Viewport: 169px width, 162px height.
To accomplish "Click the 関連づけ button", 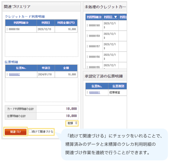I will (15, 132).
